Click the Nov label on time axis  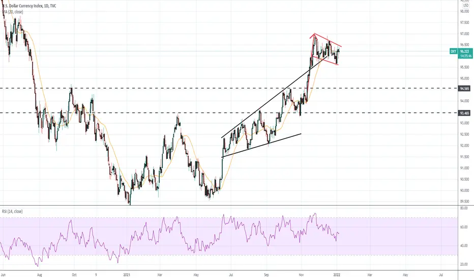[302, 275]
